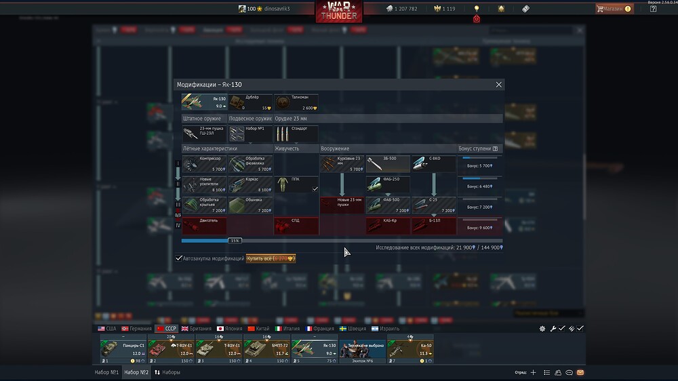Select the Обработка фюзеляжа modification
678x381 pixels.
(x=250, y=164)
